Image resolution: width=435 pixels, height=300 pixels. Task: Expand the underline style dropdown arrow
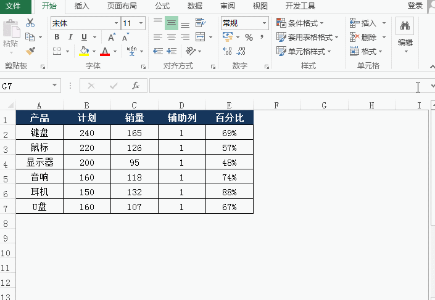94,37
